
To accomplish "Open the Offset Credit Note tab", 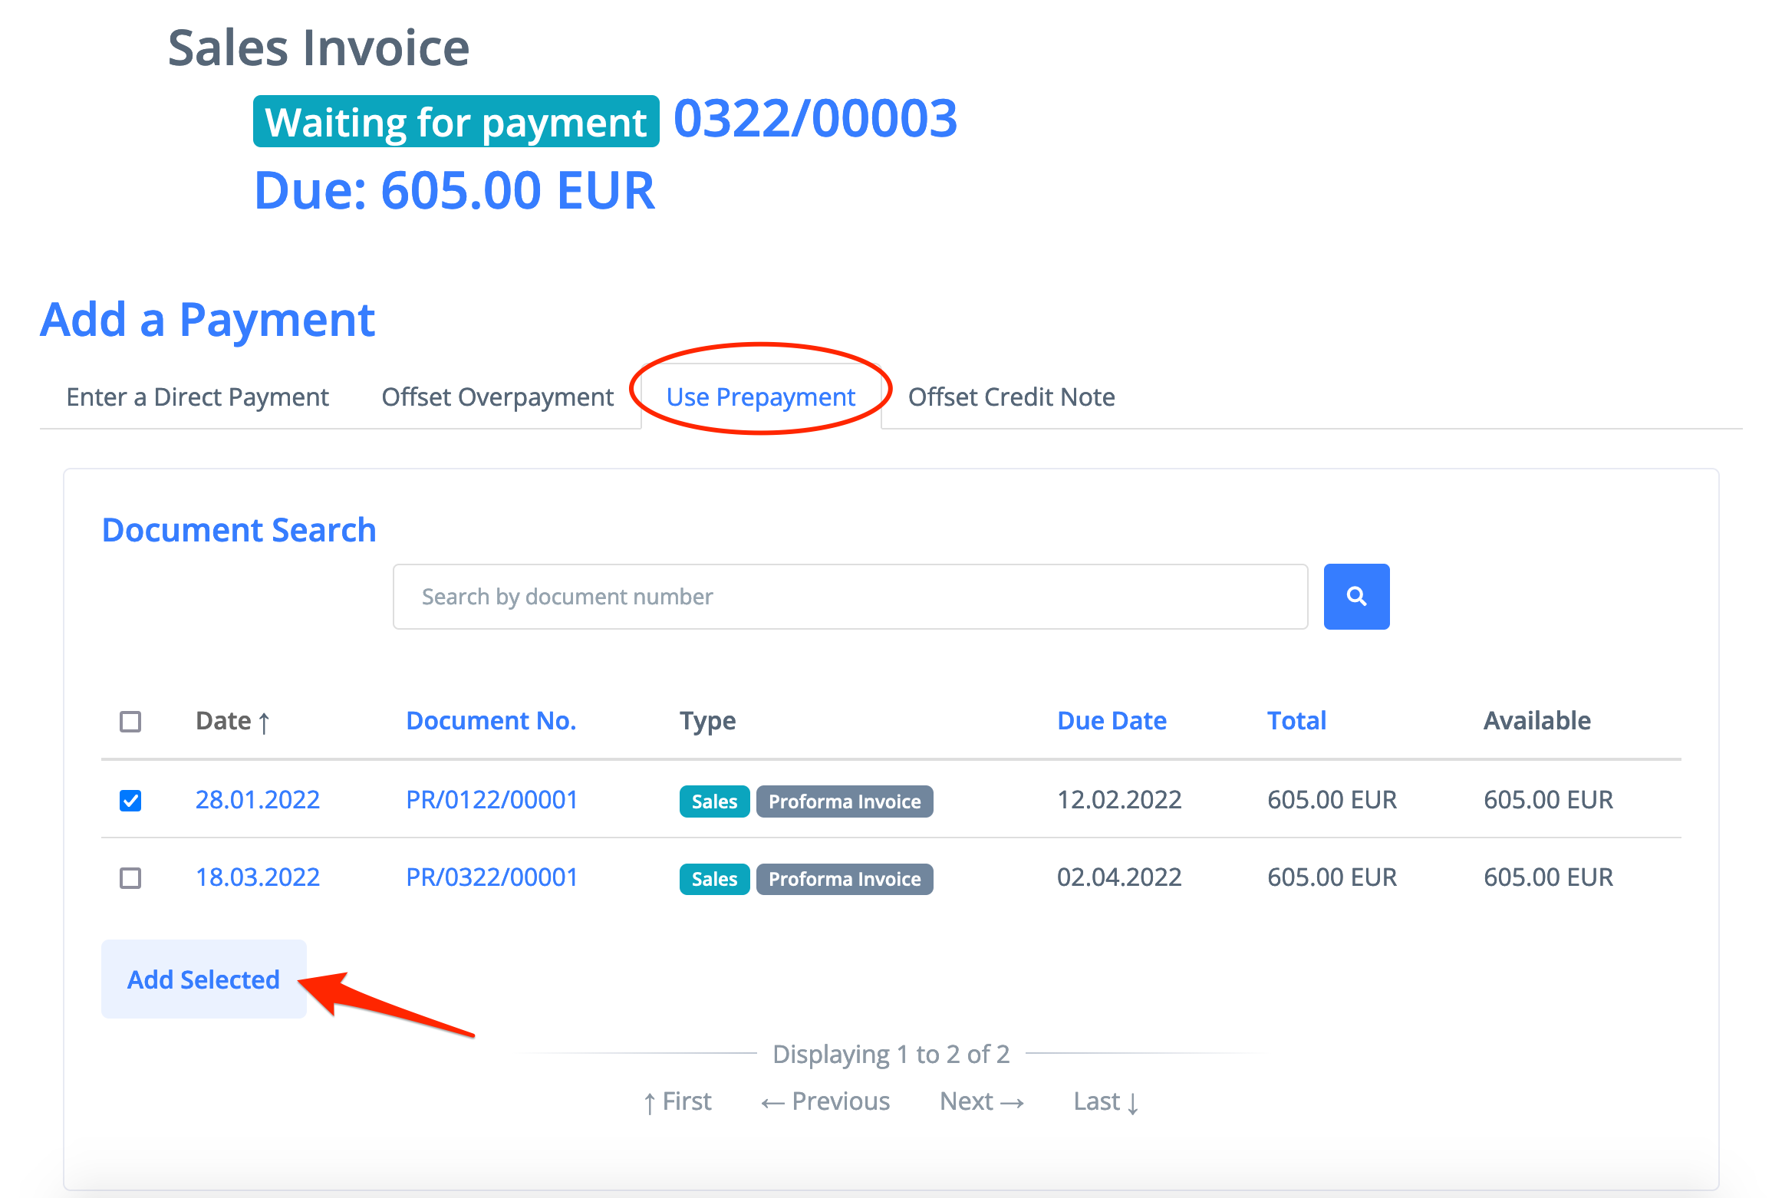I will tap(1011, 397).
